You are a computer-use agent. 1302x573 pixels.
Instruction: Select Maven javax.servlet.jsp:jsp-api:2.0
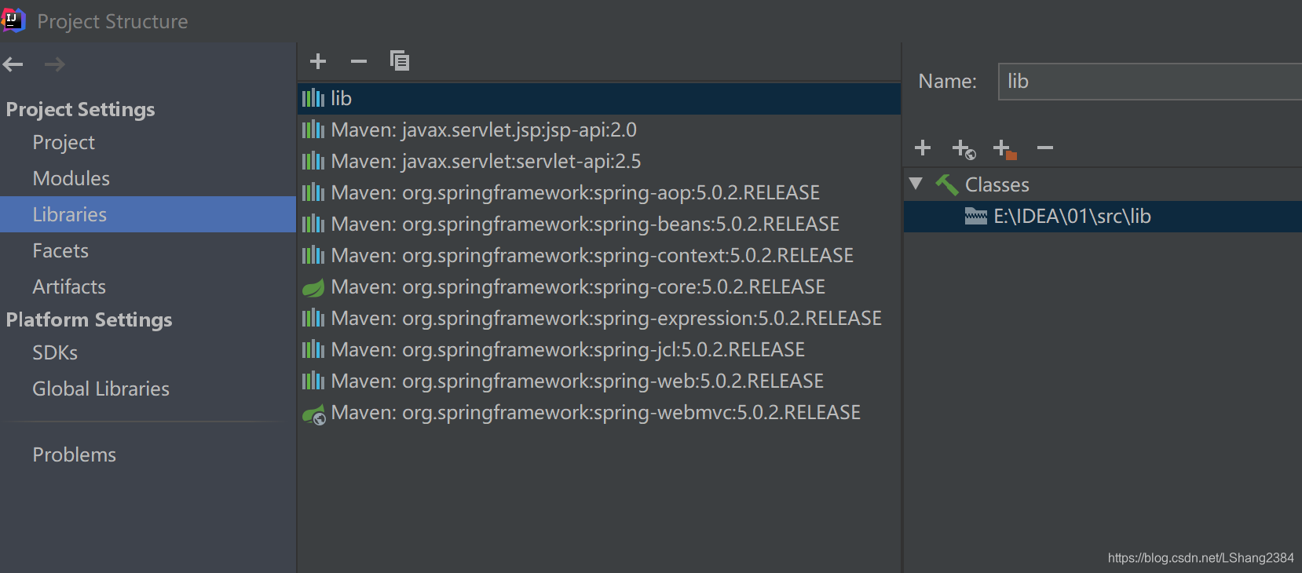click(x=599, y=130)
